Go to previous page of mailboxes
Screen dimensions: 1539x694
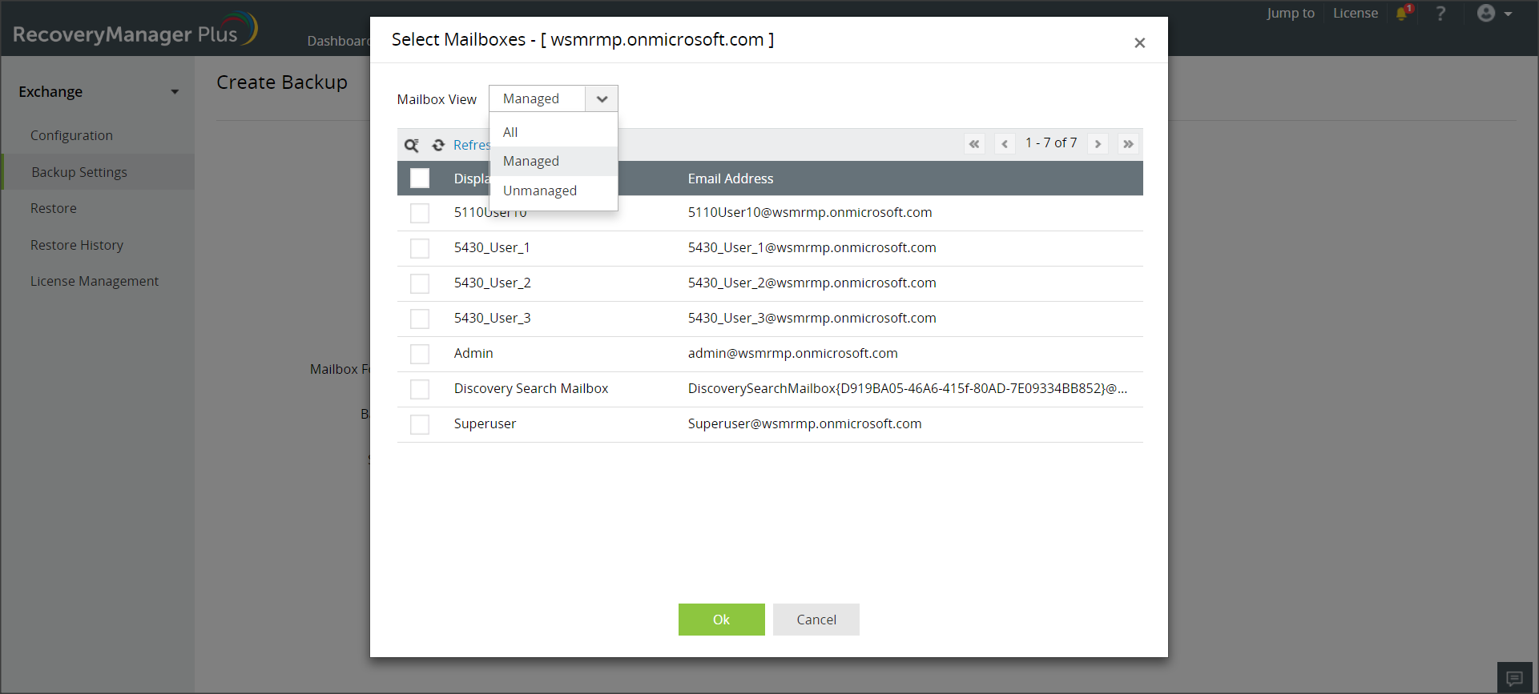pyautogui.click(x=1005, y=144)
